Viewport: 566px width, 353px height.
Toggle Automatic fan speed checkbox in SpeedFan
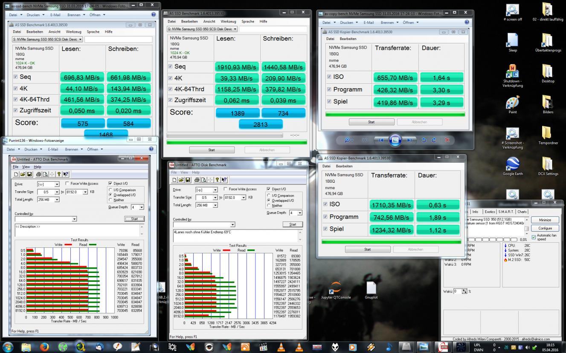(534, 237)
